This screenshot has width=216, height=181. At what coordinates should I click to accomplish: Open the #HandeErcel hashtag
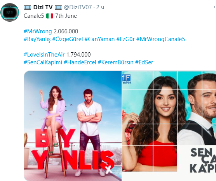80,62
